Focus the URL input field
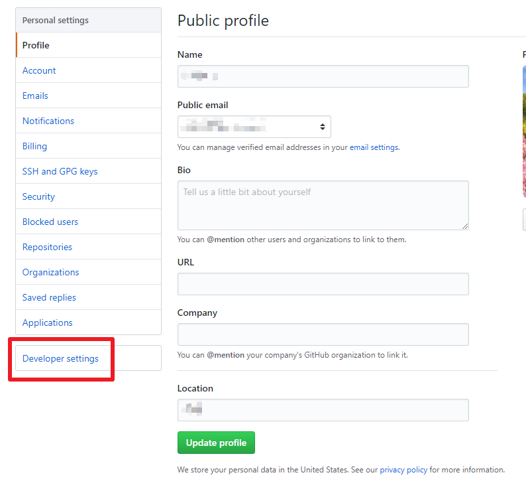Image resolution: width=526 pixels, height=497 pixels. 323,284
